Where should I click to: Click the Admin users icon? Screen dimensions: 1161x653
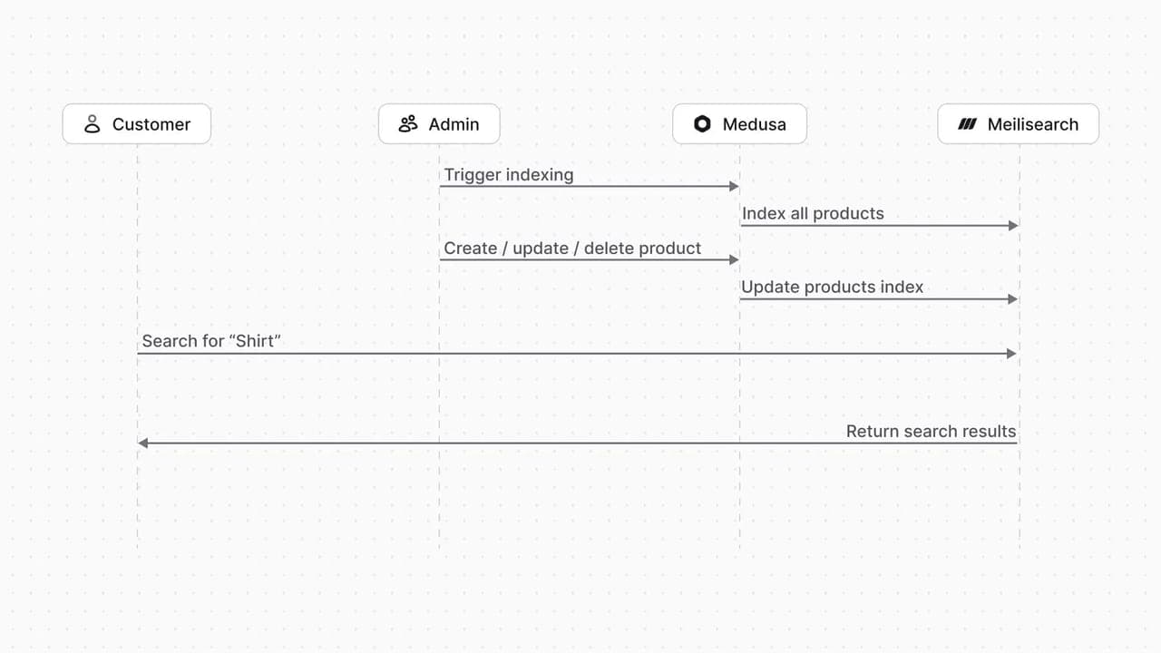408,124
